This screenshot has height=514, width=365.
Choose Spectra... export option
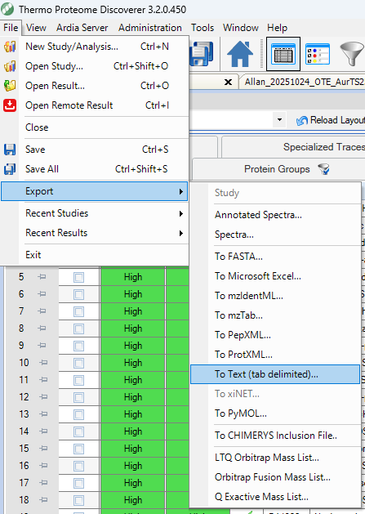tap(275, 235)
